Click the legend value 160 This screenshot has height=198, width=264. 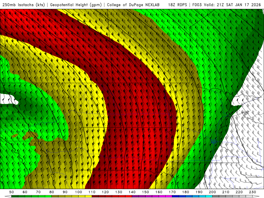pyautogui.click(x=159, y=192)
